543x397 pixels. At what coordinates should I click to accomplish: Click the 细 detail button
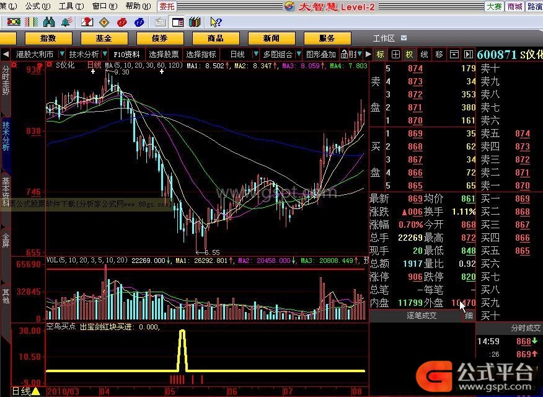pyautogui.click(x=469, y=316)
